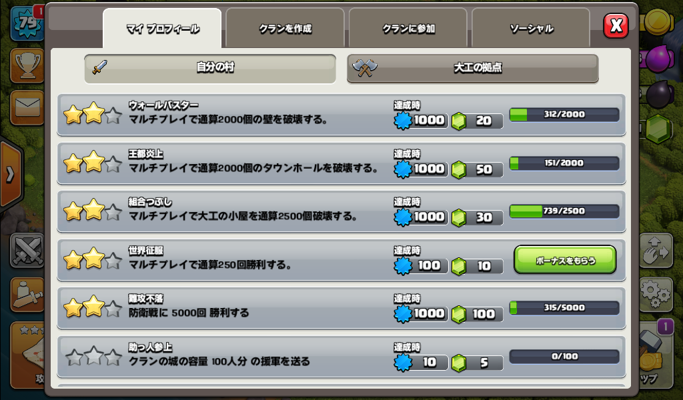Close the profile window with red X
Viewport: 683px width, 400px height.
tap(616, 26)
